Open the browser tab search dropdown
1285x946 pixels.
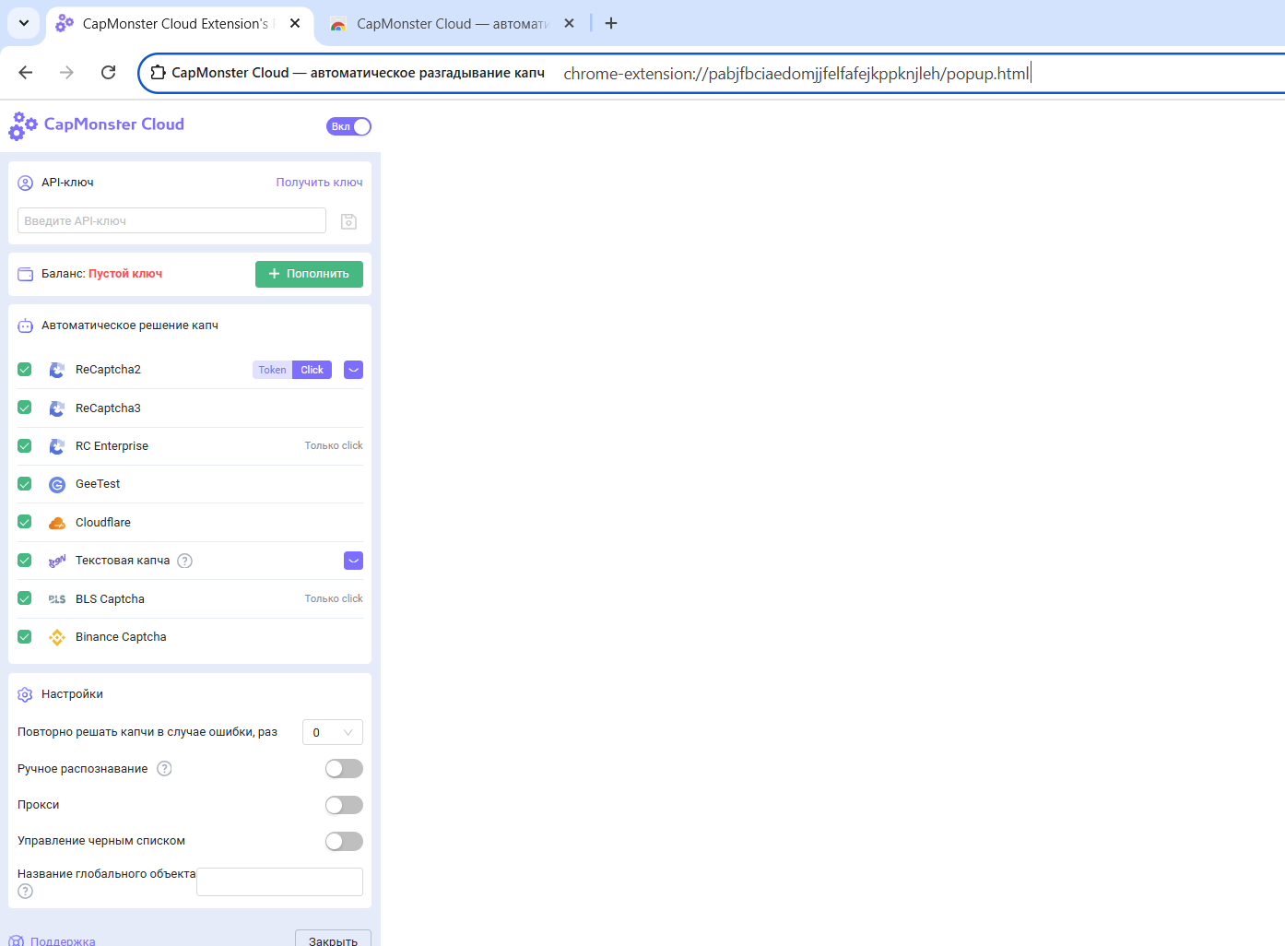tap(24, 23)
